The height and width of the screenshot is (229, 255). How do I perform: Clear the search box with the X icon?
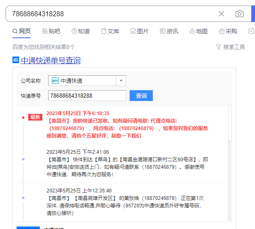pos(221,14)
